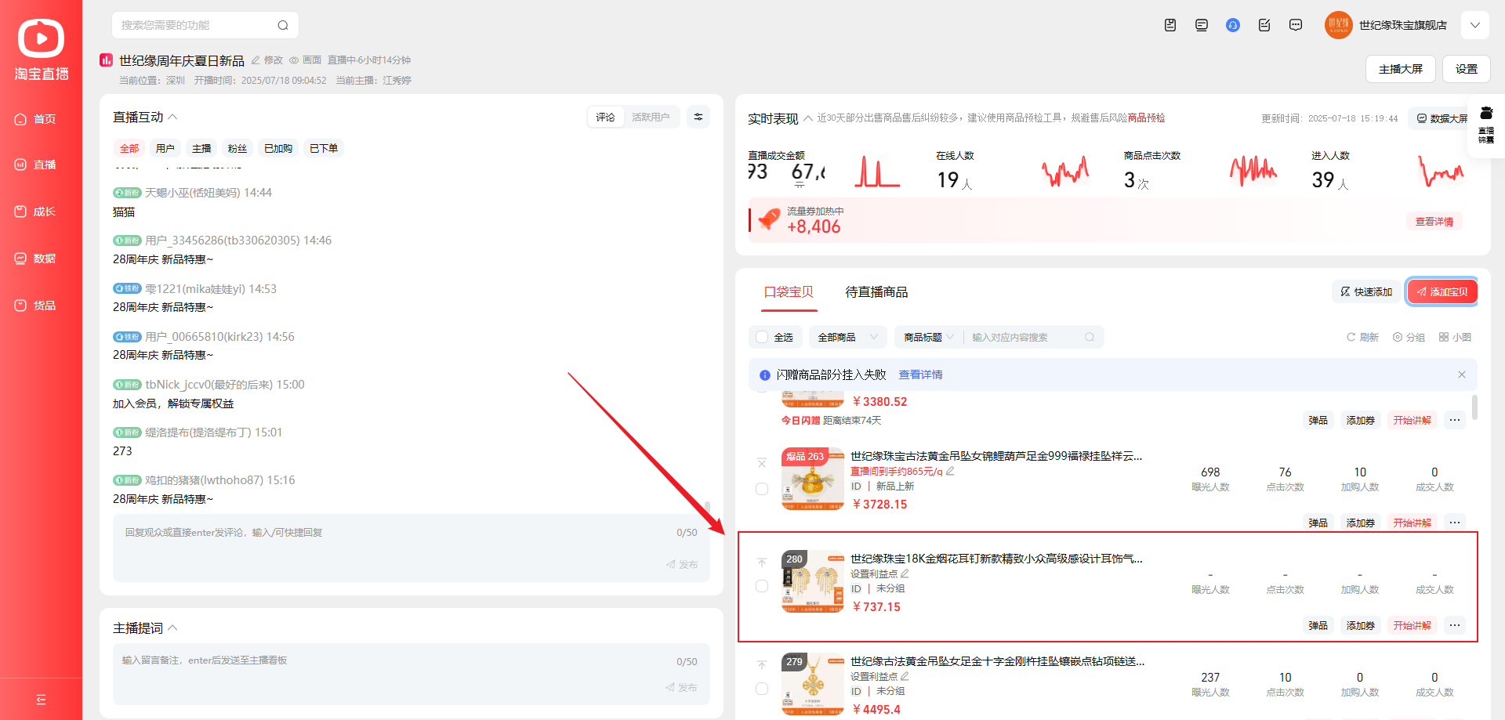This screenshot has width=1505, height=720.
Task: Collapse the left sidebar menu icon
Action: pos(41,700)
